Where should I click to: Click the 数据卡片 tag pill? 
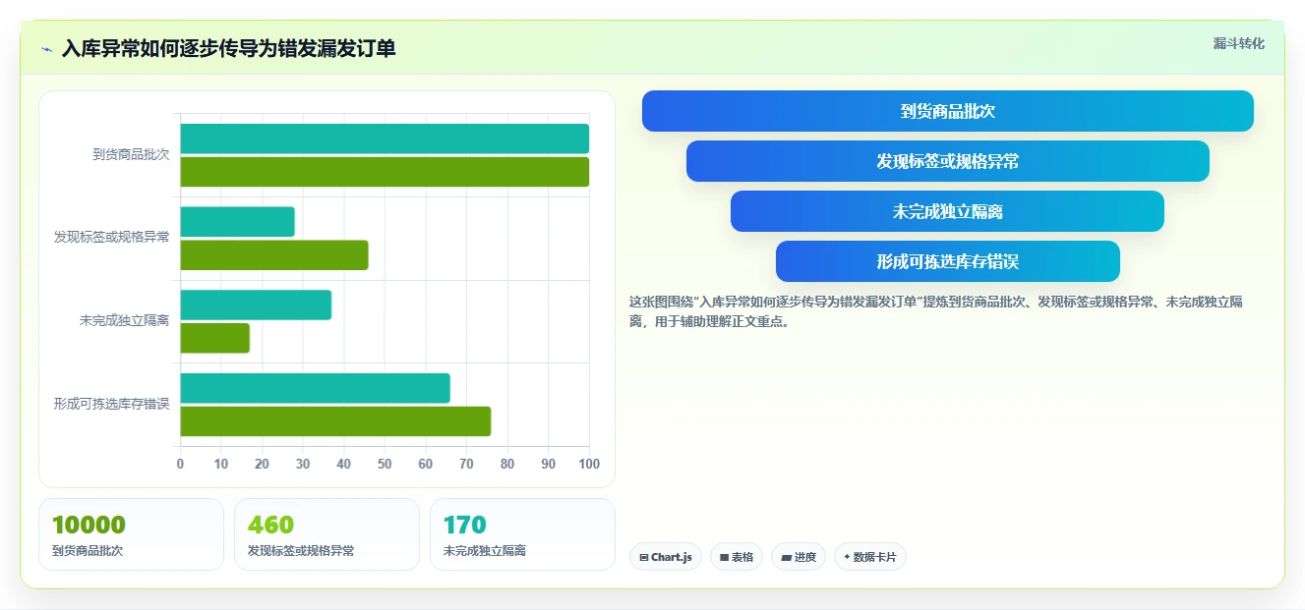coord(869,557)
